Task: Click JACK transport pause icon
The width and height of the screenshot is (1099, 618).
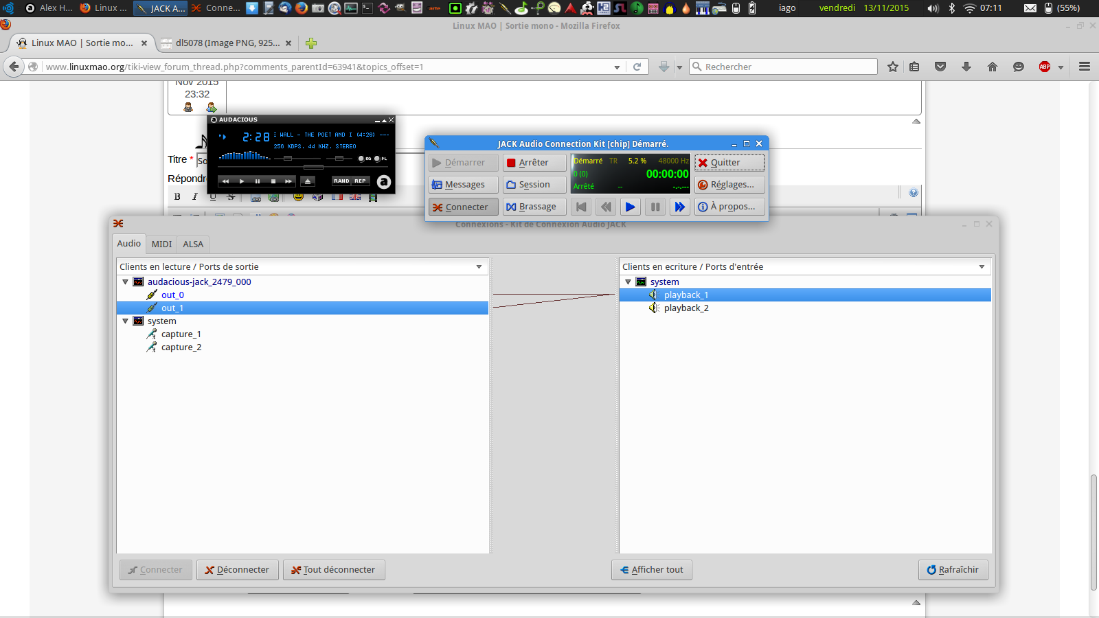Action: pos(655,207)
